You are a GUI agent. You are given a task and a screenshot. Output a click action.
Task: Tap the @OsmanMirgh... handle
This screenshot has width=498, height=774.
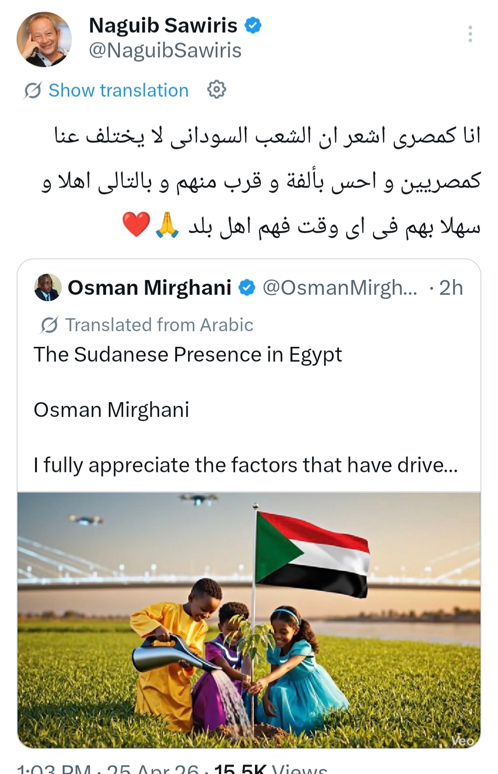tap(340, 288)
